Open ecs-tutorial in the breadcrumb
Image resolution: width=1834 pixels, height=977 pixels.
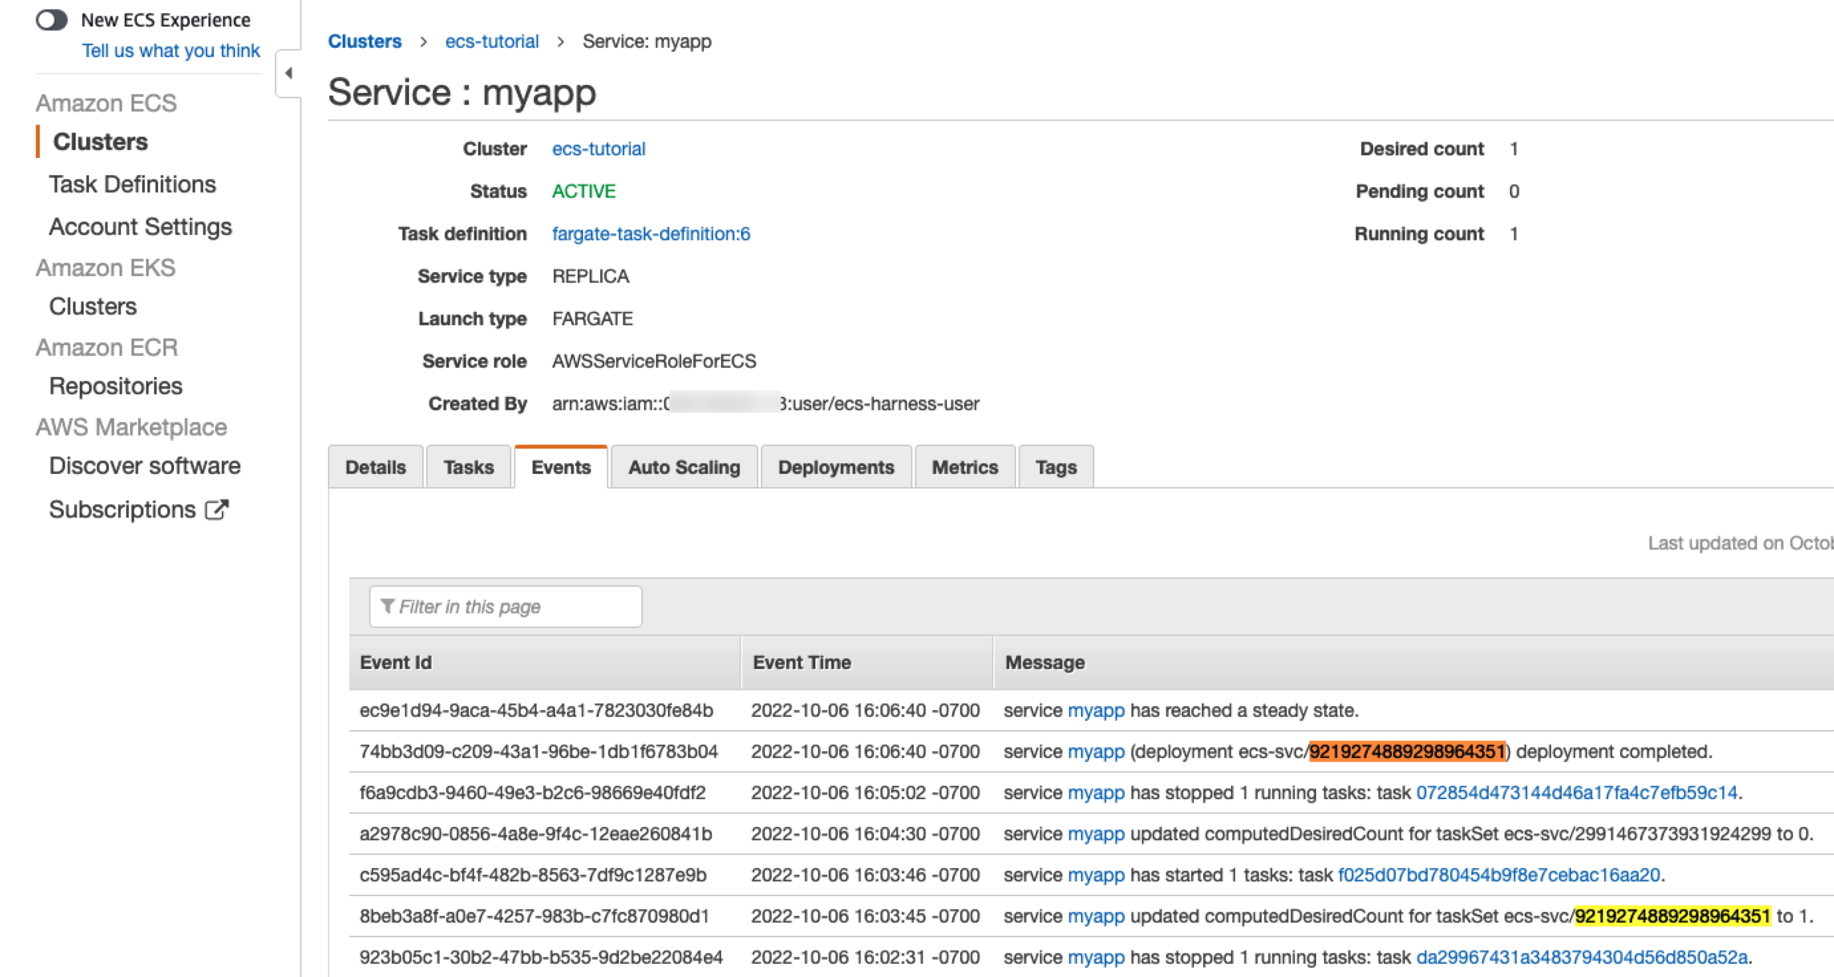tap(491, 41)
